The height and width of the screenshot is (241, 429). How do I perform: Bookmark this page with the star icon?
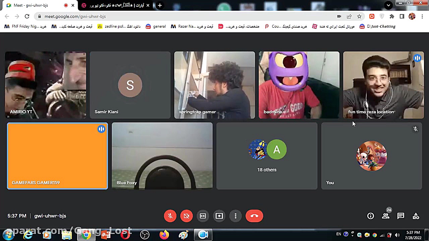pyautogui.click(x=359, y=16)
